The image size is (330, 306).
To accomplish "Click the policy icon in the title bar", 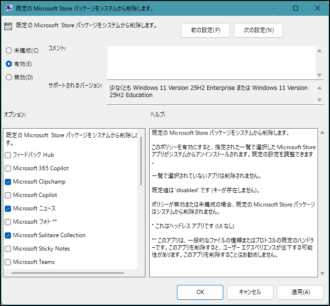I will [x=8, y=8].
